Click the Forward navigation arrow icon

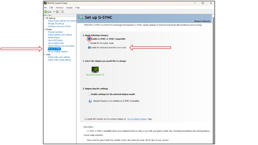click(57, 11)
